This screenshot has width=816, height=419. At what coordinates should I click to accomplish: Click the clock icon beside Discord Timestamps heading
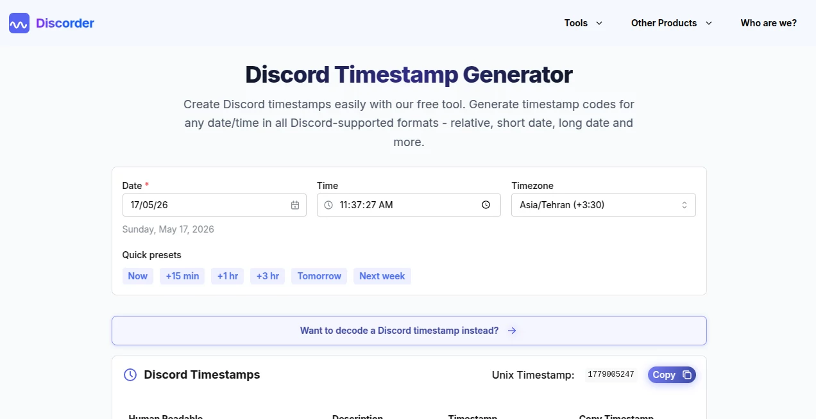coord(130,375)
